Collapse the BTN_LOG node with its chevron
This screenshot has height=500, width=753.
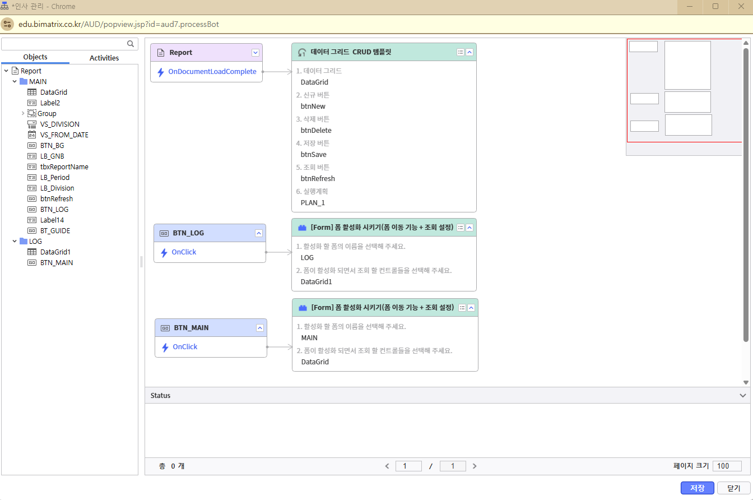(x=259, y=233)
